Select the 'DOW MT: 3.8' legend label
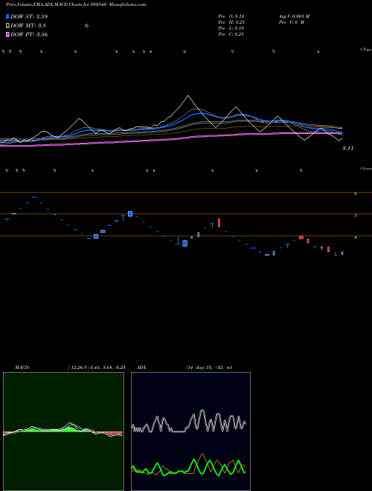 point(28,26)
